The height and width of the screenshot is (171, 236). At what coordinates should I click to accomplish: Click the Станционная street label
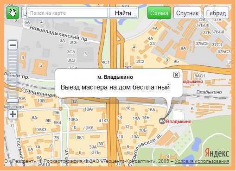coord(38,92)
